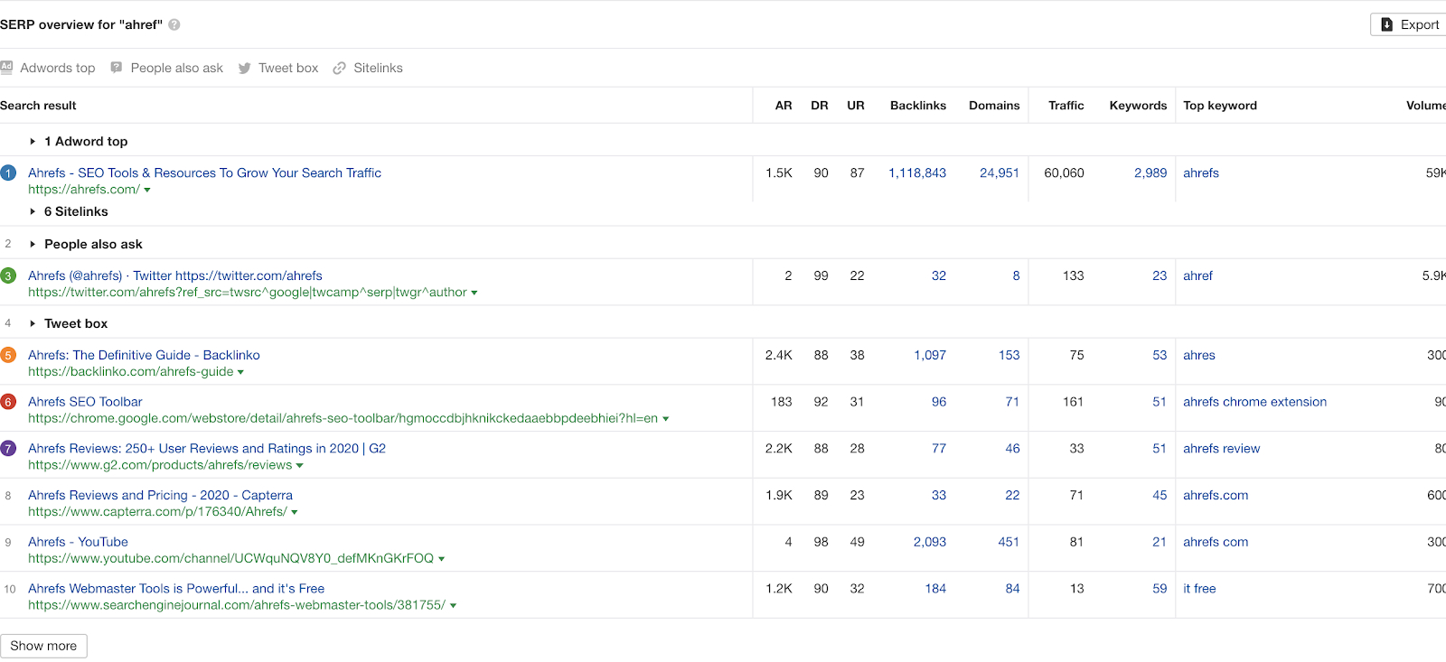Viewport: 1446px width, 662px height.
Task: Open the backlinko.com/ahrefs-guide URL
Action: 130,371
